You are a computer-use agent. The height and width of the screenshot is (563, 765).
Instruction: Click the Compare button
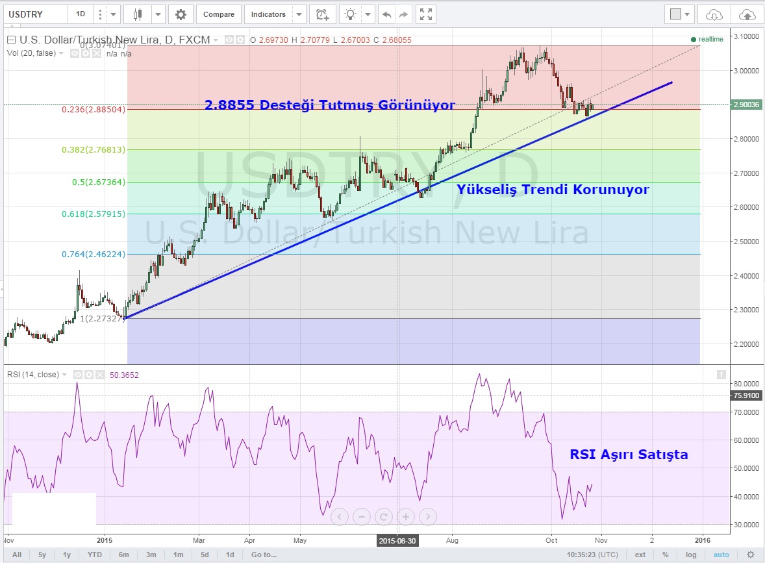(219, 14)
